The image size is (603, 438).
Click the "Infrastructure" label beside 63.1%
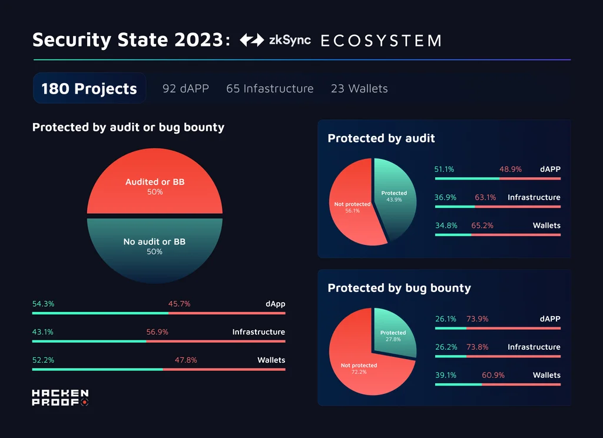pos(534,197)
